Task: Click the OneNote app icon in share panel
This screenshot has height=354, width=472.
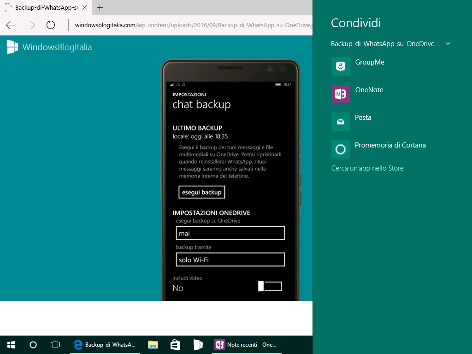Action: coord(341,94)
